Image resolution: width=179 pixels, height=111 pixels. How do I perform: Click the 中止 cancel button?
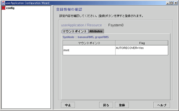[68, 105]
